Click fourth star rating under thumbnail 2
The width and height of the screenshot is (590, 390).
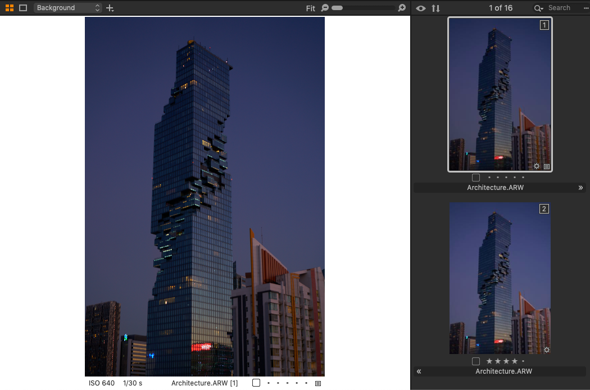click(x=514, y=361)
